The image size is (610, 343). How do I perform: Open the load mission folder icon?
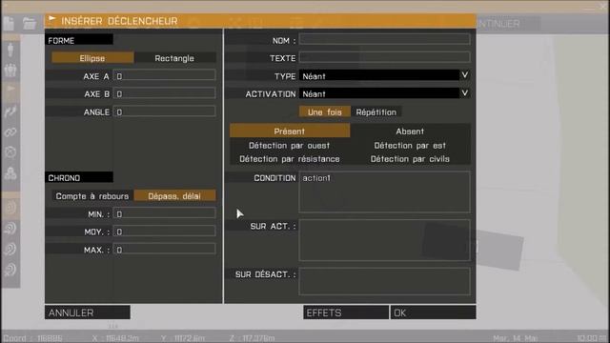pyautogui.click(x=29, y=24)
